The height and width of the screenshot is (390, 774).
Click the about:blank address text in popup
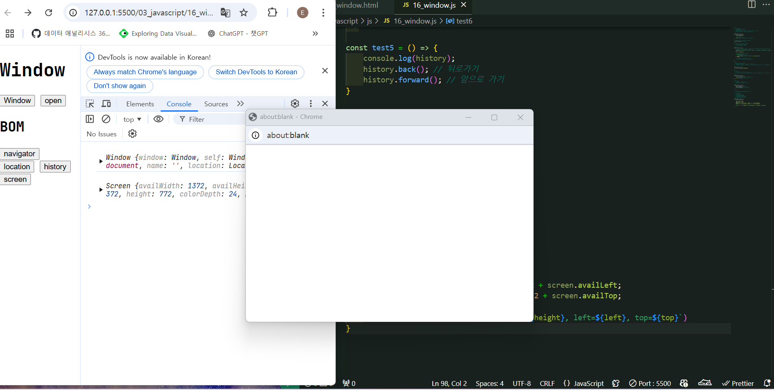[x=288, y=135]
